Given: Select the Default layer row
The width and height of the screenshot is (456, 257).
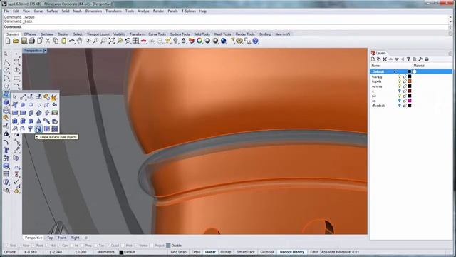Looking at the screenshot, I should pos(411,71).
